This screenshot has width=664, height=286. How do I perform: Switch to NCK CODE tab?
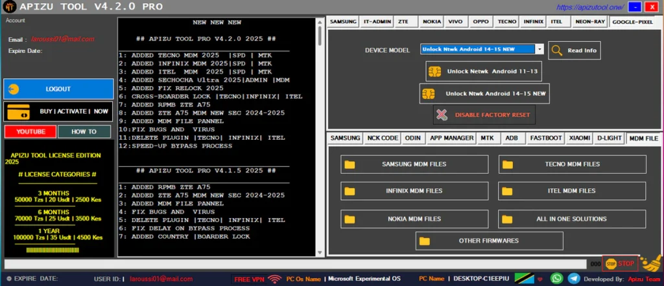tap(383, 138)
